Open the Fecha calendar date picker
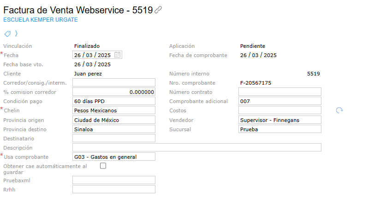This screenshot has height=203, width=385. point(118,55)
